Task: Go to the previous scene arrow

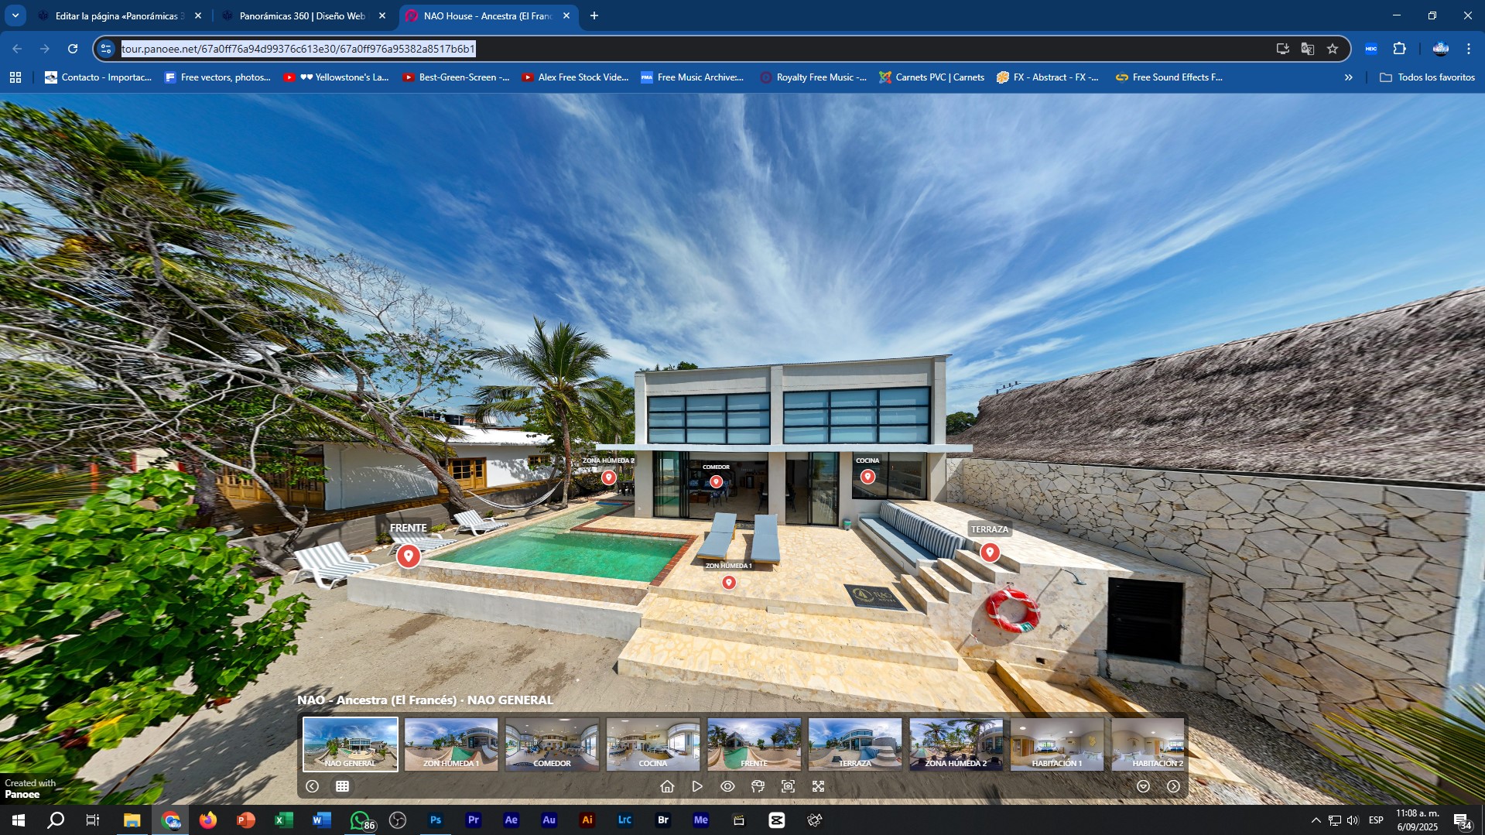Action: click(312, 786)
